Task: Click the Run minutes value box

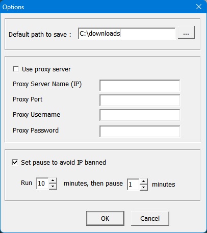Action: coord(42,184)
